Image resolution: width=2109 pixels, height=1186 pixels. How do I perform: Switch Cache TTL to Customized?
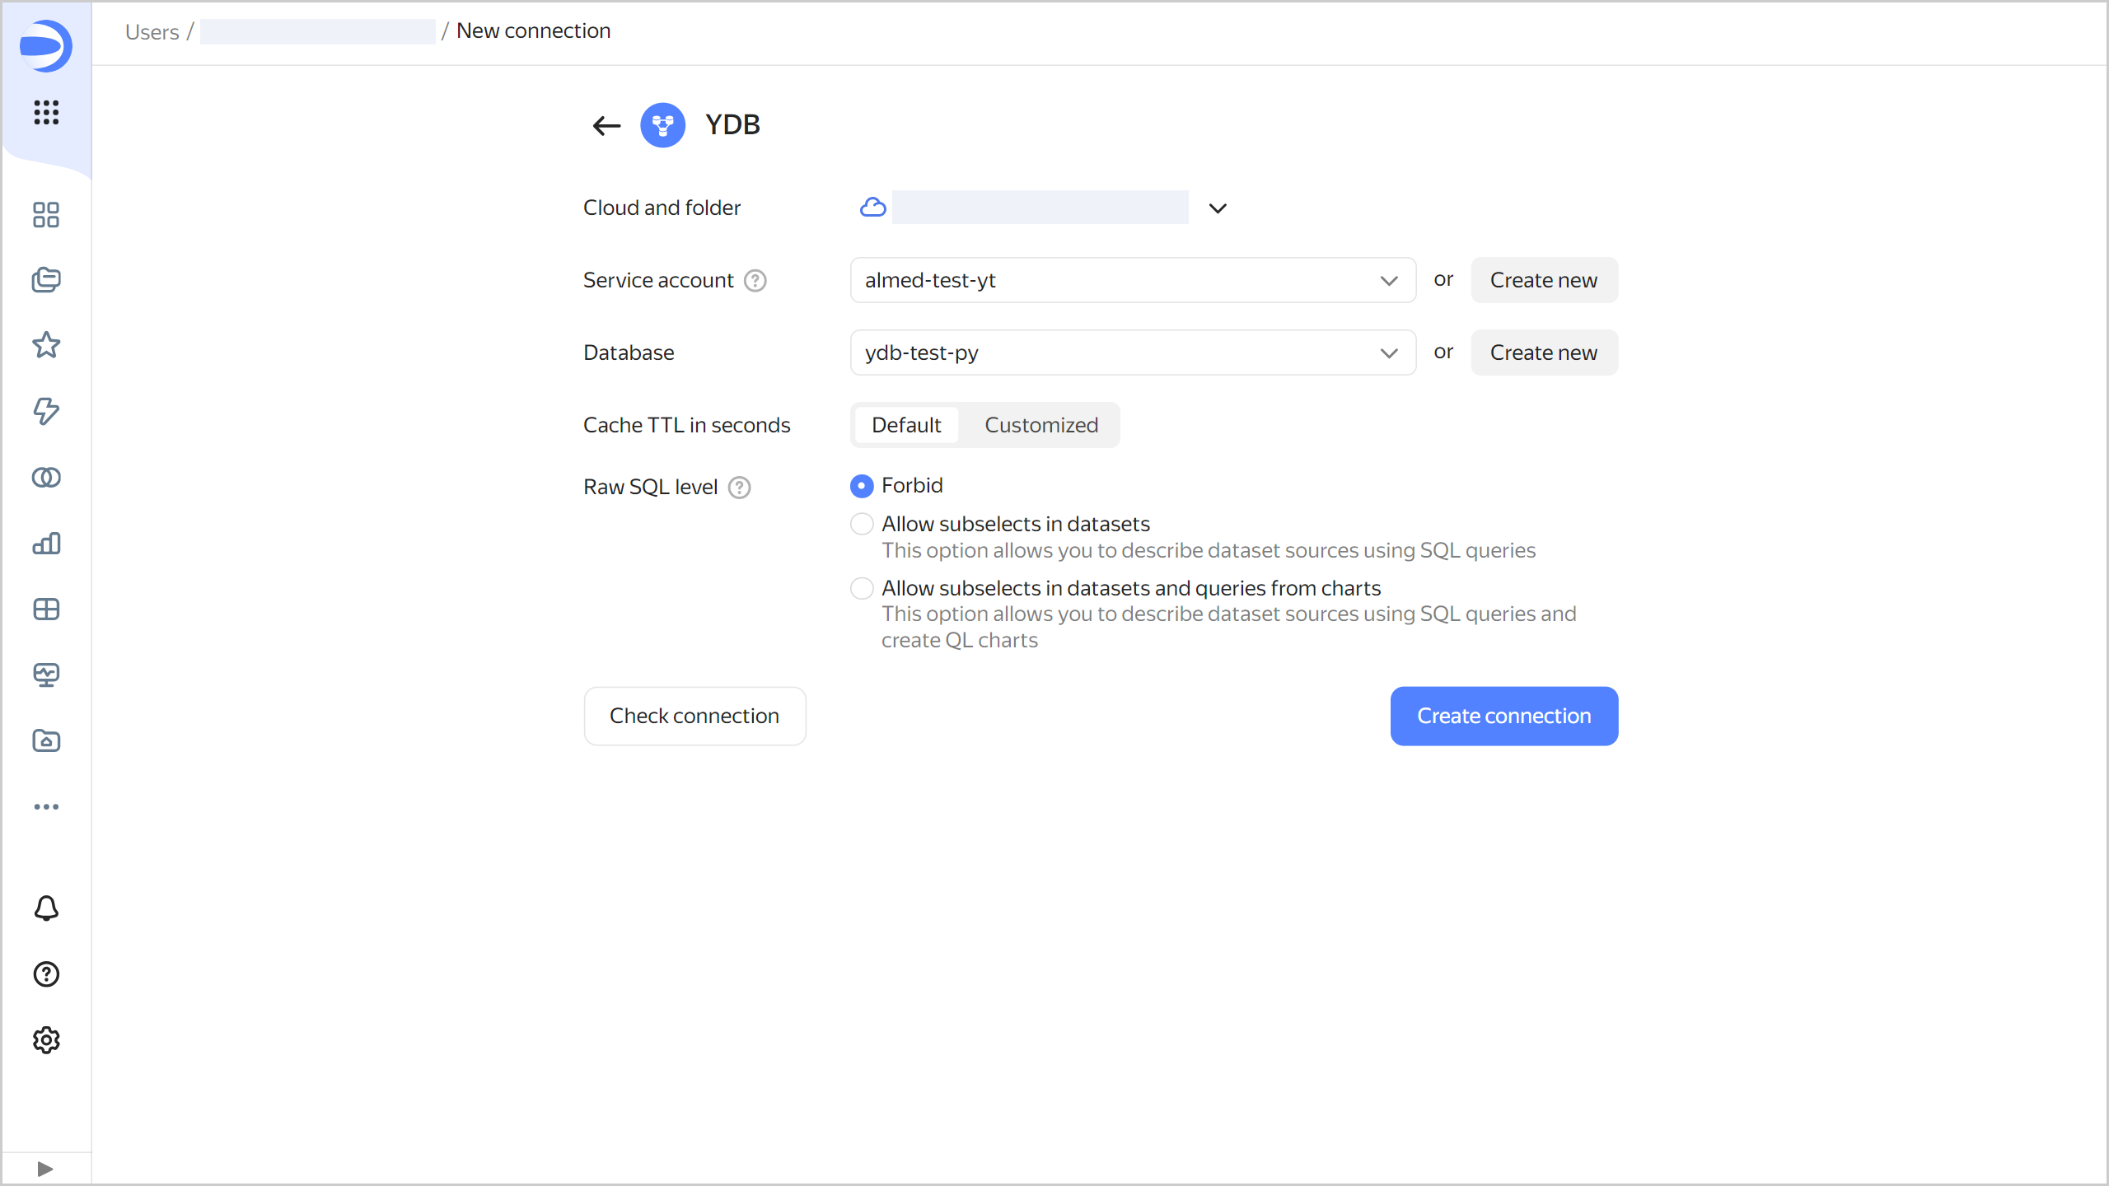click(x=1040, y=425)
